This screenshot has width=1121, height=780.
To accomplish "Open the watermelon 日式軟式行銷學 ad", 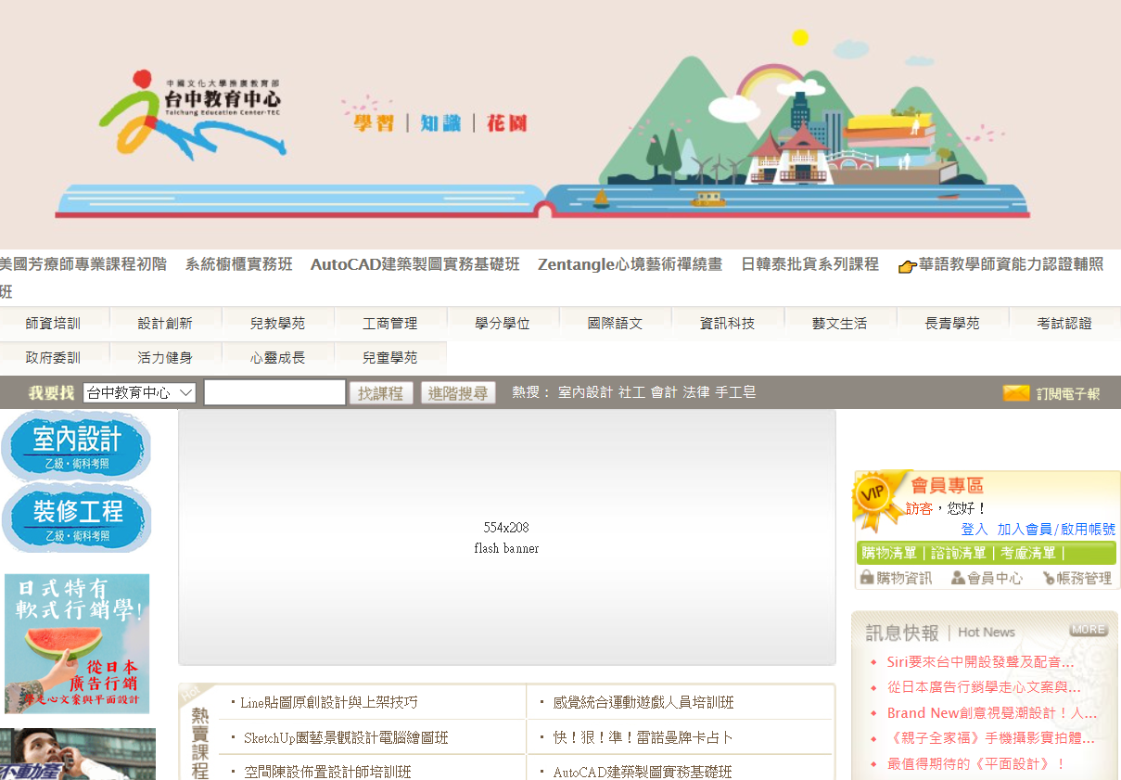I will point(77,644).
